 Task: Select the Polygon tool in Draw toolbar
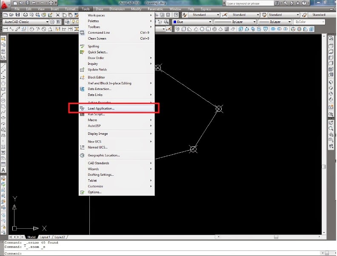(3, 83)
